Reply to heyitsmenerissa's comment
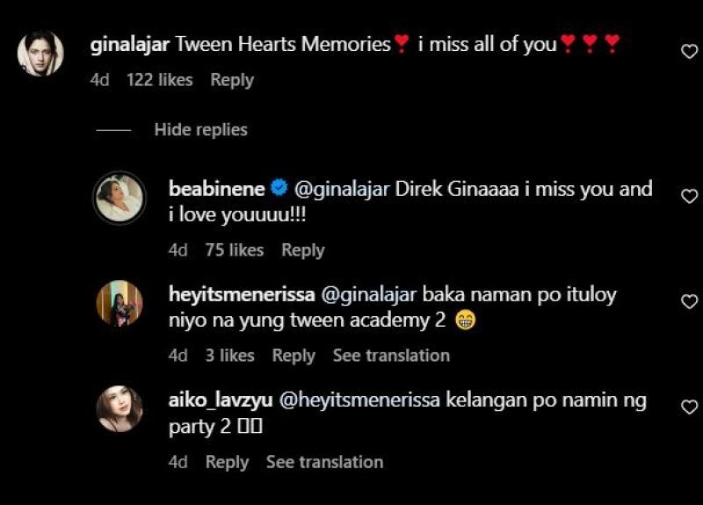The width and height of the screenshot is (703, 505). click(x=294, y=356)
